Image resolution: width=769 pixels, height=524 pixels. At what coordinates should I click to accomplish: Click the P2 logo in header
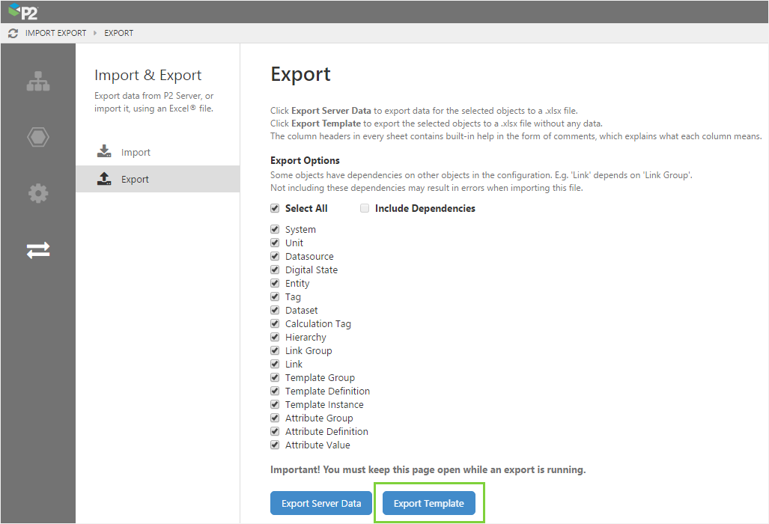(23, 11)
